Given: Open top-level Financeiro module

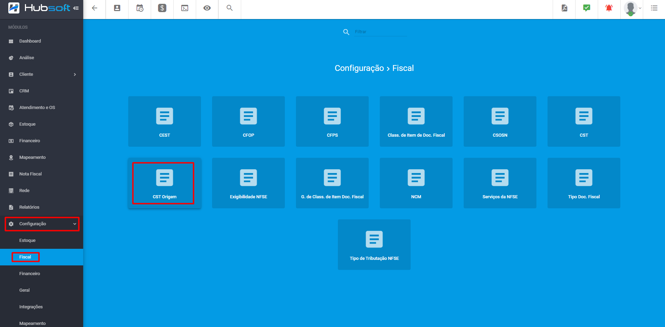Looking at the screenshot, I should click(x=42, y=141).
